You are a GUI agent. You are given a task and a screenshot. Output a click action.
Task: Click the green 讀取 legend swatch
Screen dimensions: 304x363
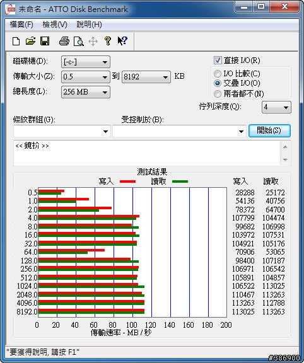click(x=180, y=181)
